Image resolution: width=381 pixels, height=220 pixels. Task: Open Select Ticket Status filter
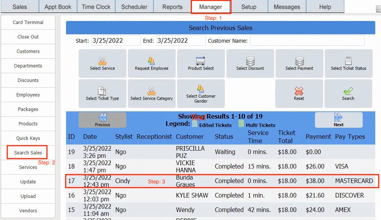pos(348,61)
